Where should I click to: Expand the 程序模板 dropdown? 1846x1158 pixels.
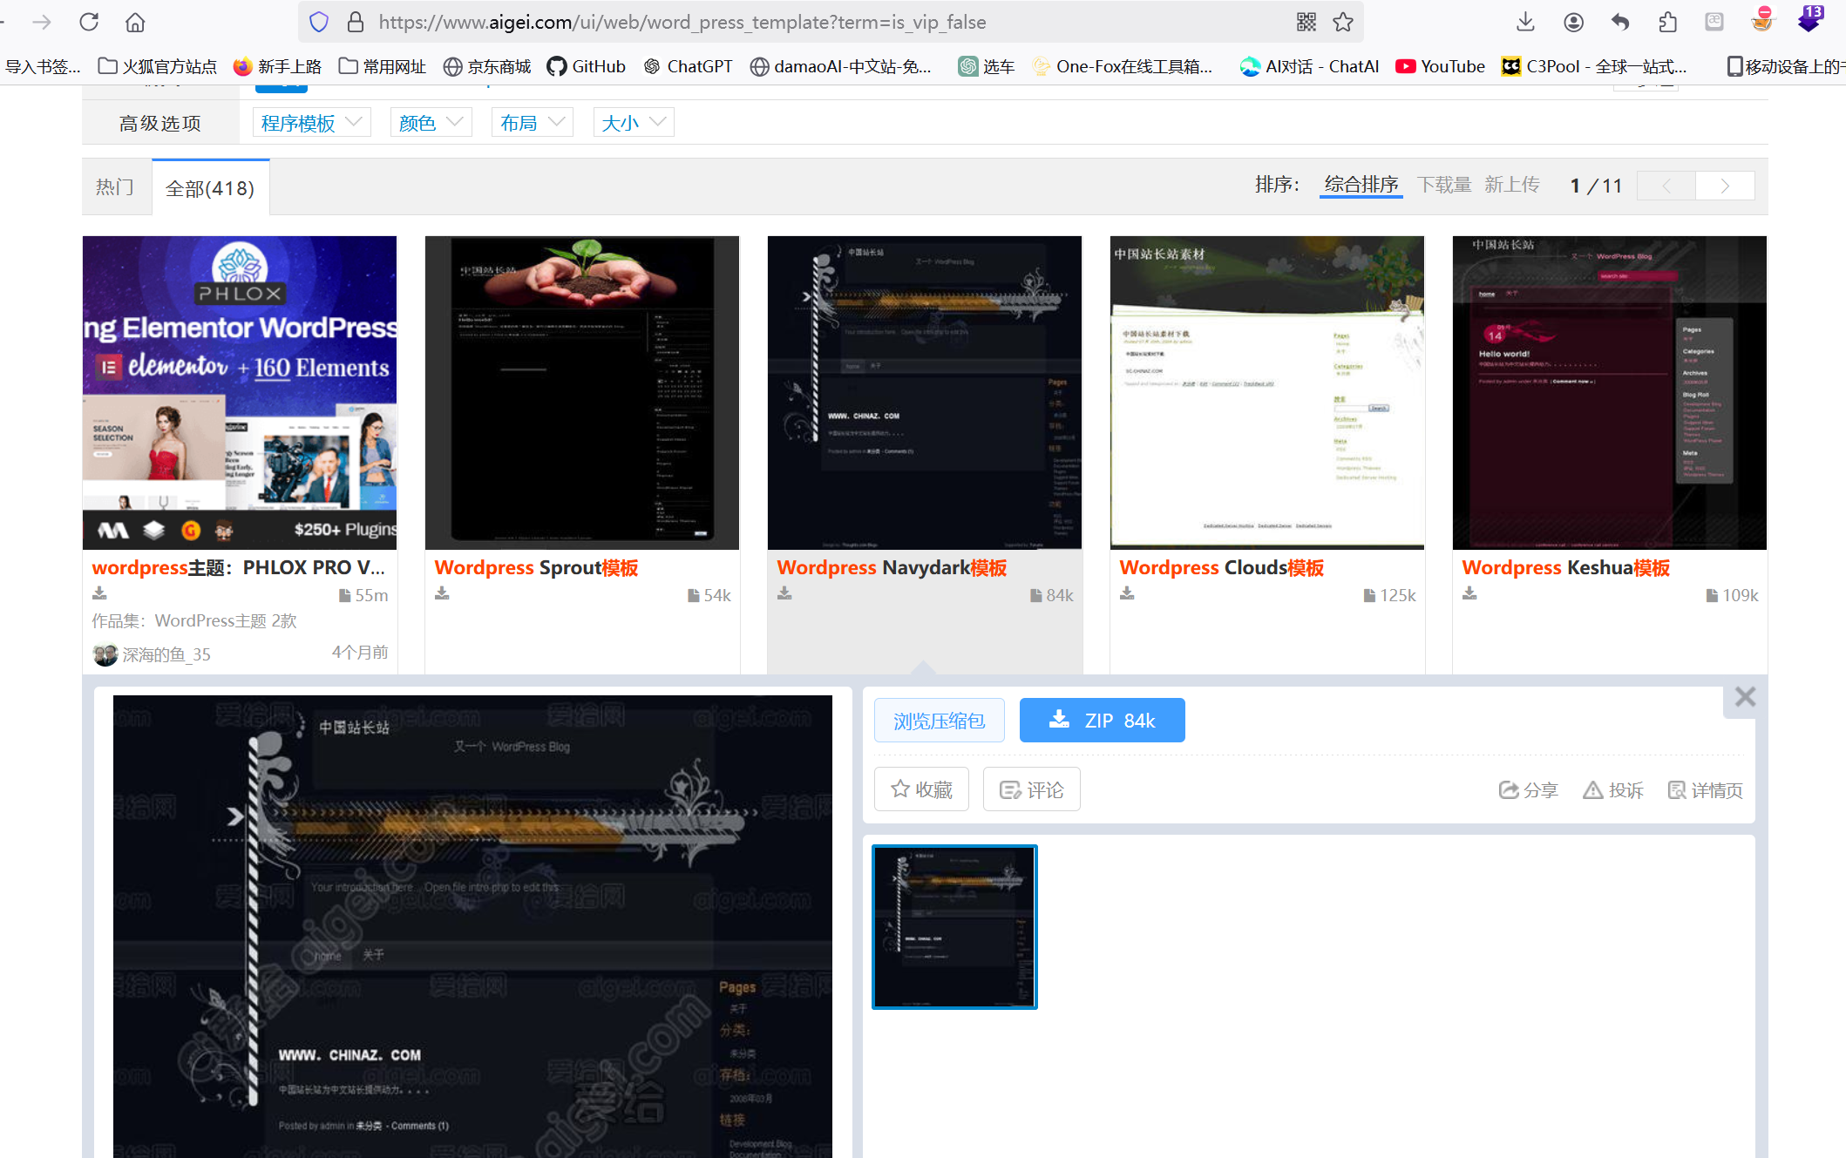pos(311,123)
